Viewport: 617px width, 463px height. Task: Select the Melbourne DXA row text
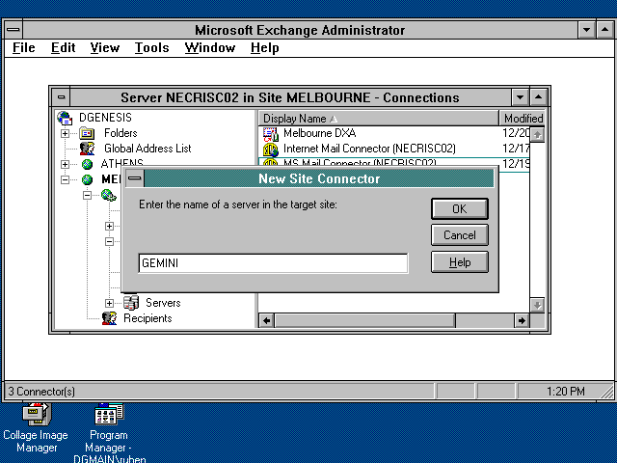319,133
